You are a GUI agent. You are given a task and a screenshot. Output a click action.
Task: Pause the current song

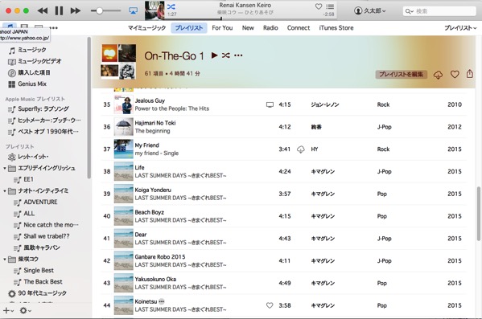pyautogui.click(x=59, y=10)
